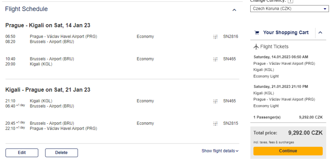Click the Flight Schedule title
This screenshot has width=331, height=164.
coord(26,9)
